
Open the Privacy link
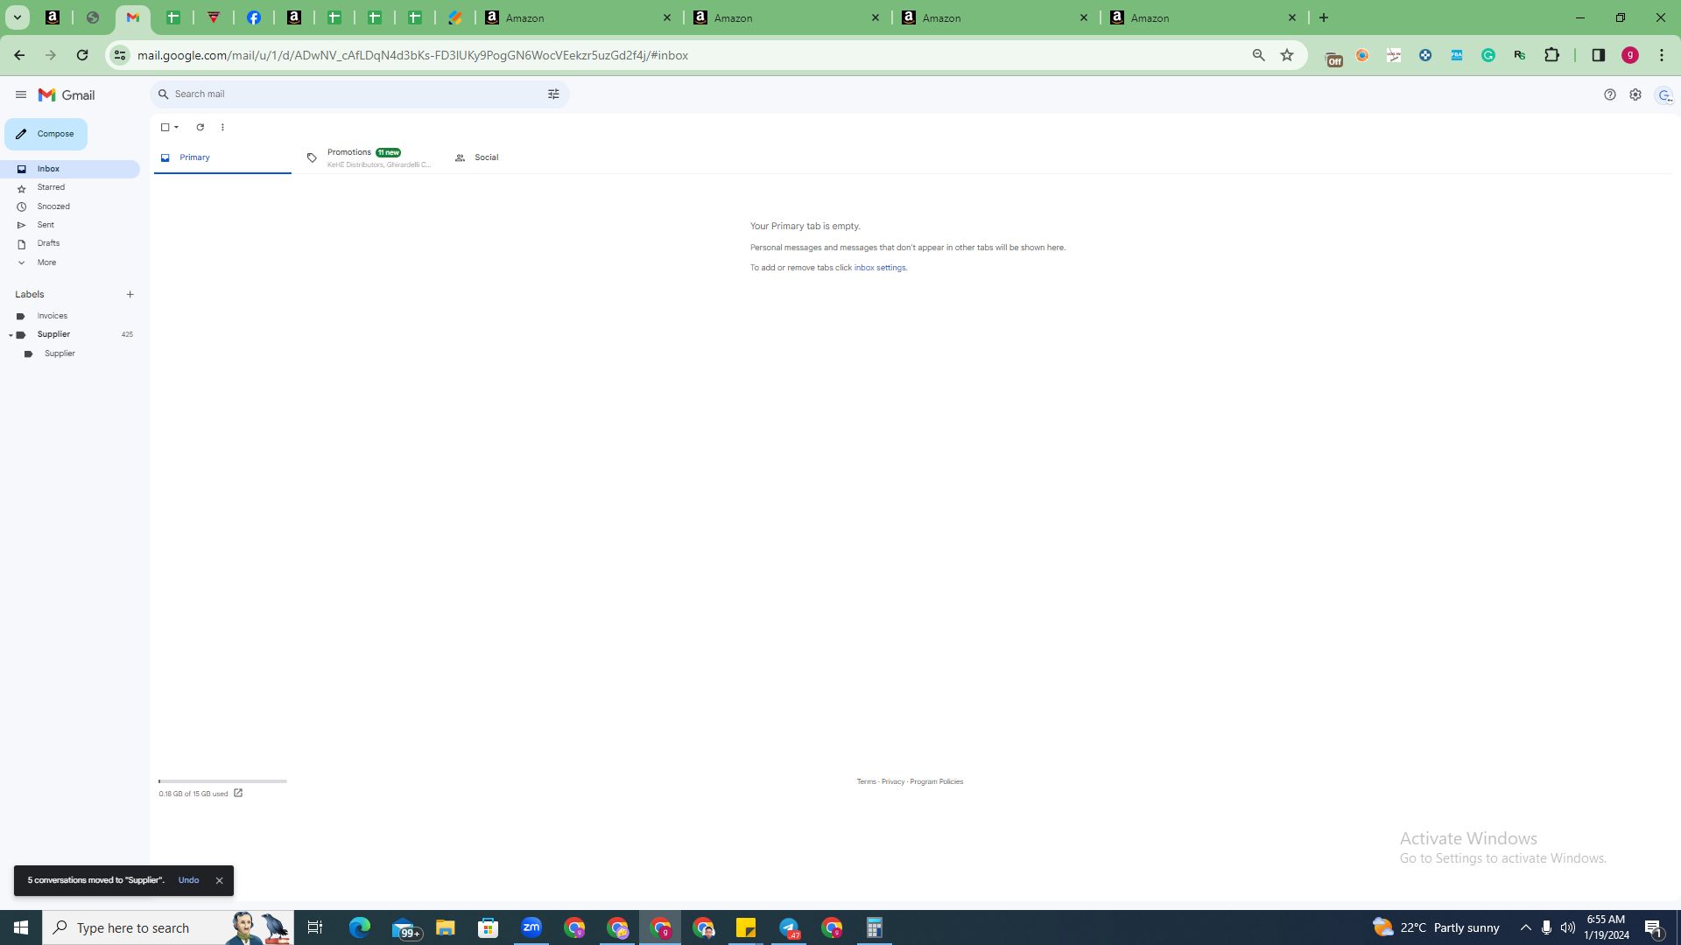[893, 781]
